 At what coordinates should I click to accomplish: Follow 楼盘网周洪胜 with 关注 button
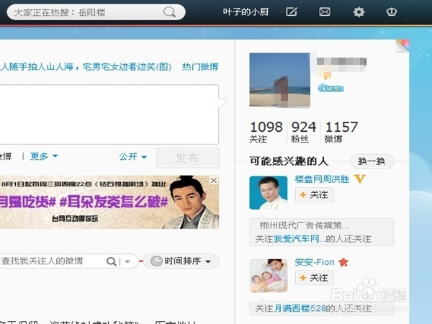[x=315, y=195]
